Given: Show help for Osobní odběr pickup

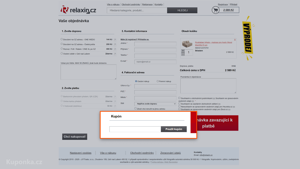Looking at the screenshot, I should (x=115, y=54).
